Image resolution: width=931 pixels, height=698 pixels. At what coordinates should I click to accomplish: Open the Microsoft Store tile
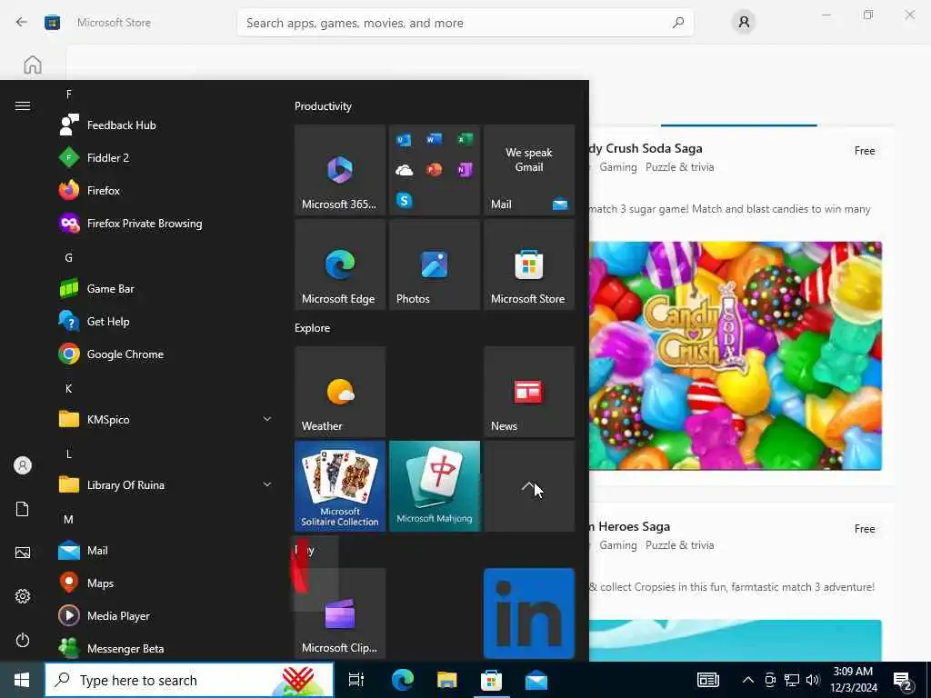[529, 264]
